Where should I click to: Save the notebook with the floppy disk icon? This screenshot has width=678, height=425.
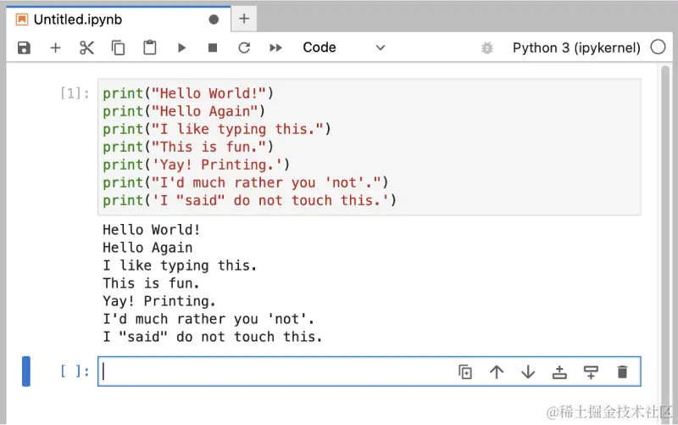point(24,48)
